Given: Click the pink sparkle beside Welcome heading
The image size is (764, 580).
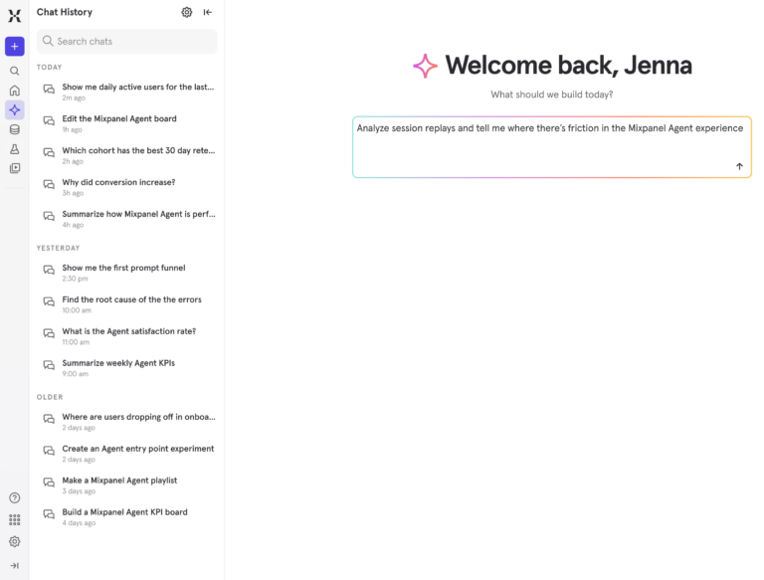Looking at the screenshot, I should (426, 66).
